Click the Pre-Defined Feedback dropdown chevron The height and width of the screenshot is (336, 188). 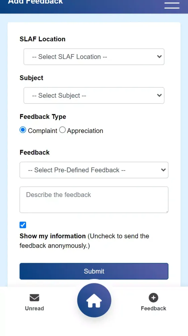163,170
